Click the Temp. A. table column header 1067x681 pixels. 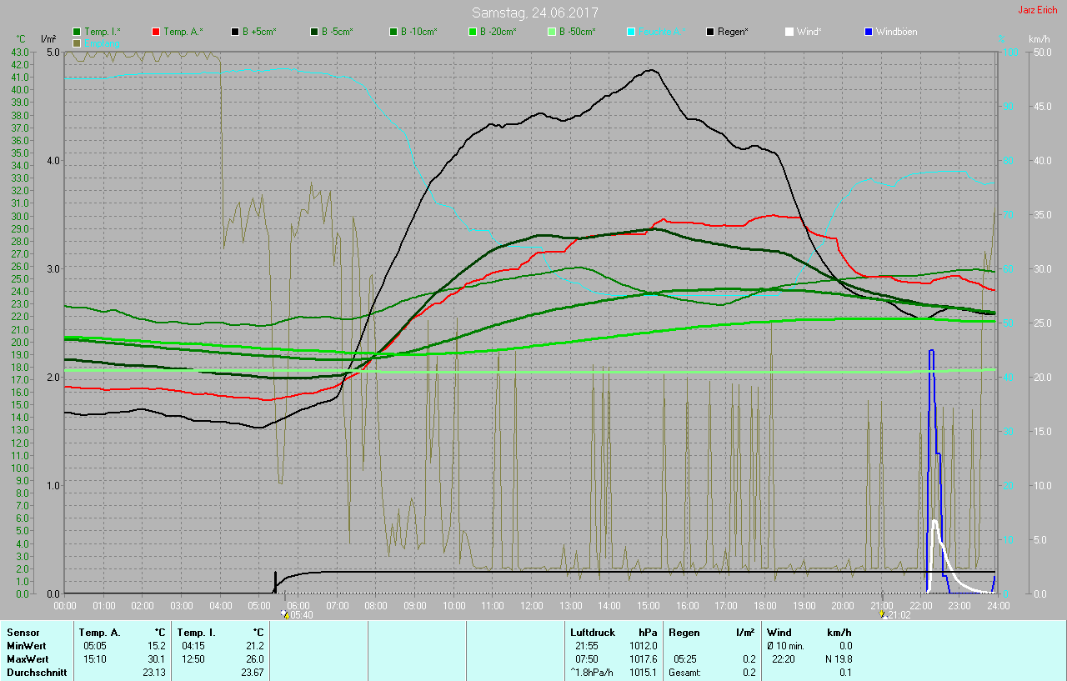[x=100, y=633]
